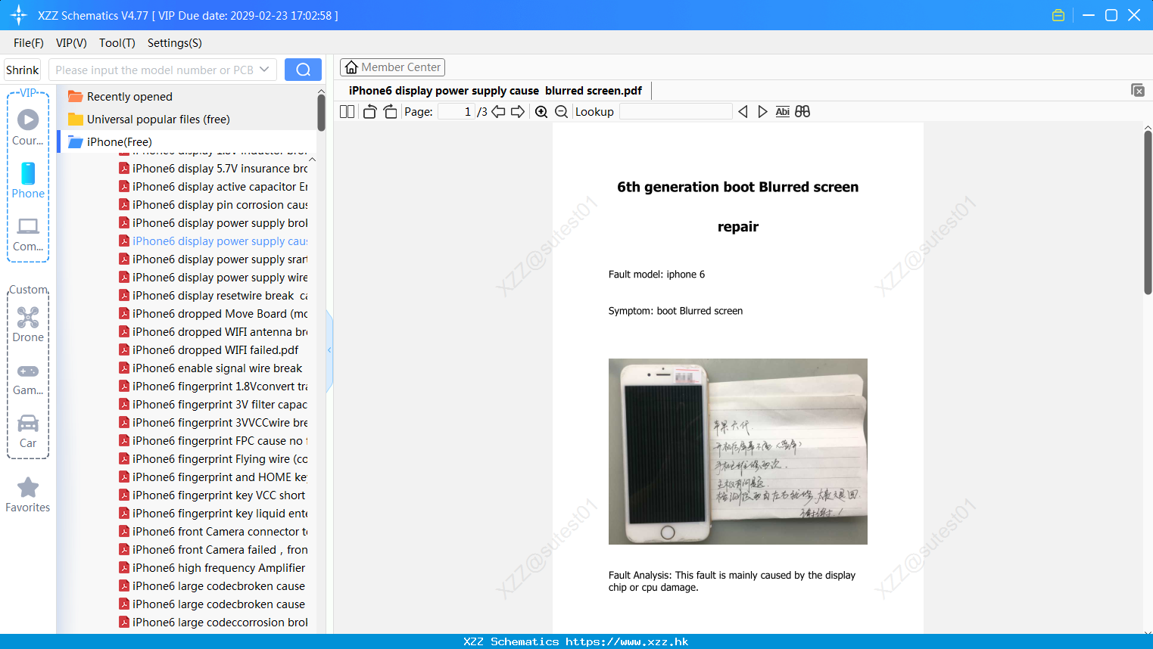Viewport: 1153px width, 649px height.
Task: Open iPhone6 fingerprint FPC cause file
Action: pyautogui.click(x=213, y=440)
